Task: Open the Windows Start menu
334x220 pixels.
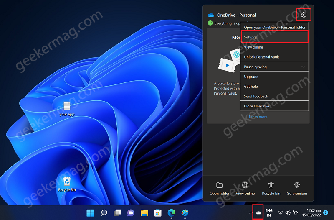Action: click(90, 213)
